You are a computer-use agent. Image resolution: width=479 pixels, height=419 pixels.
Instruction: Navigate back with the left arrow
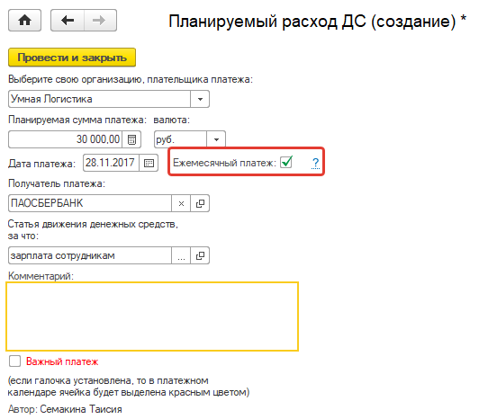pos(68,21)
